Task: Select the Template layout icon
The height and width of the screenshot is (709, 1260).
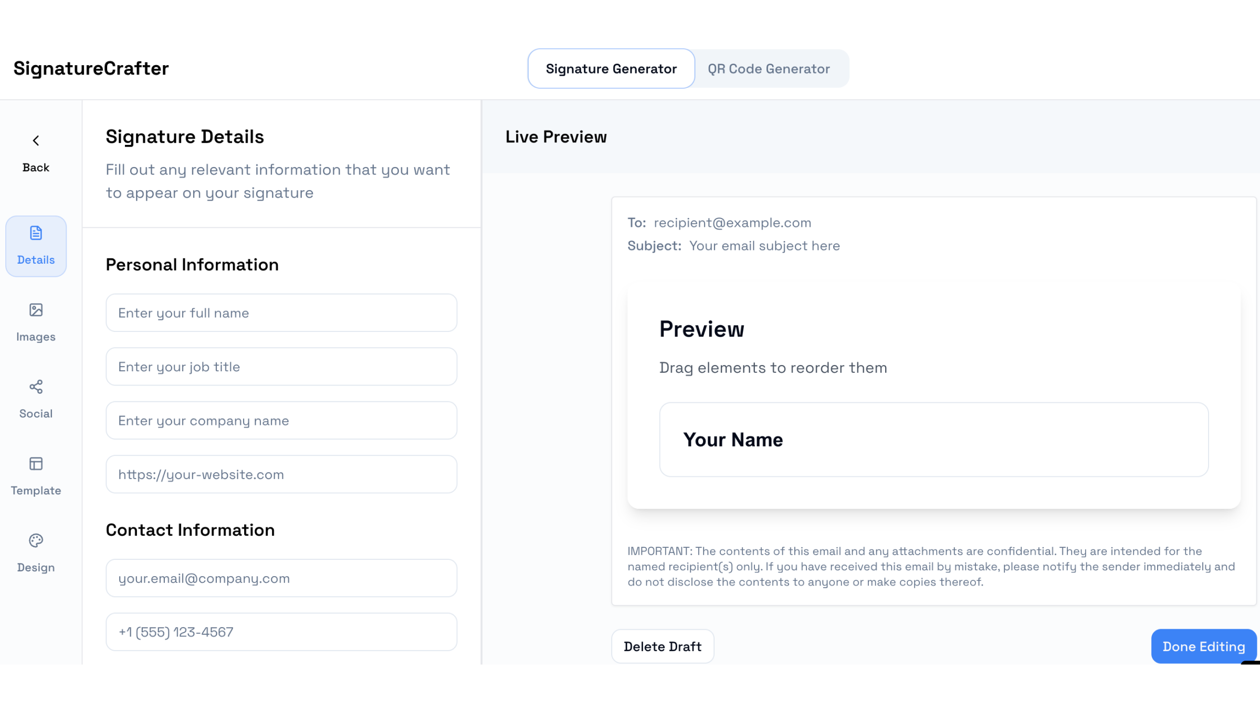Action: [36, 464]
